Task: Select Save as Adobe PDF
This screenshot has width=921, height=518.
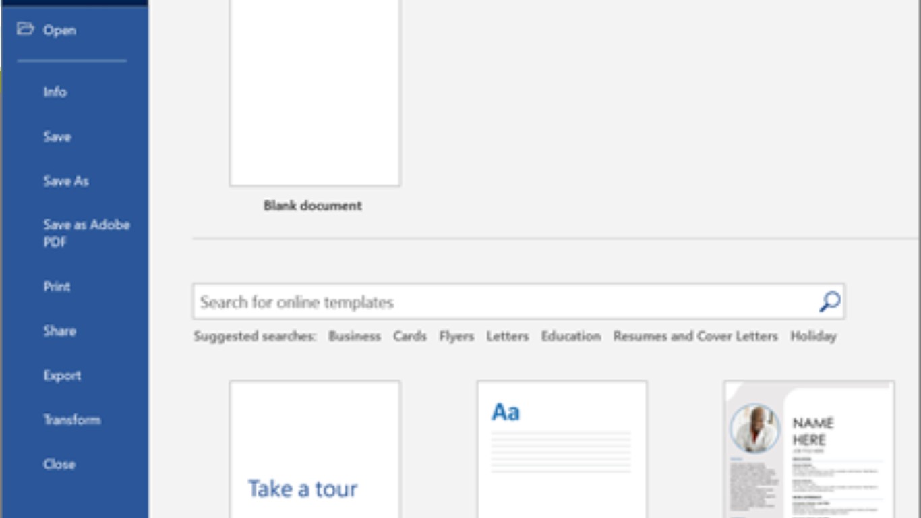Action: (86, 233)
